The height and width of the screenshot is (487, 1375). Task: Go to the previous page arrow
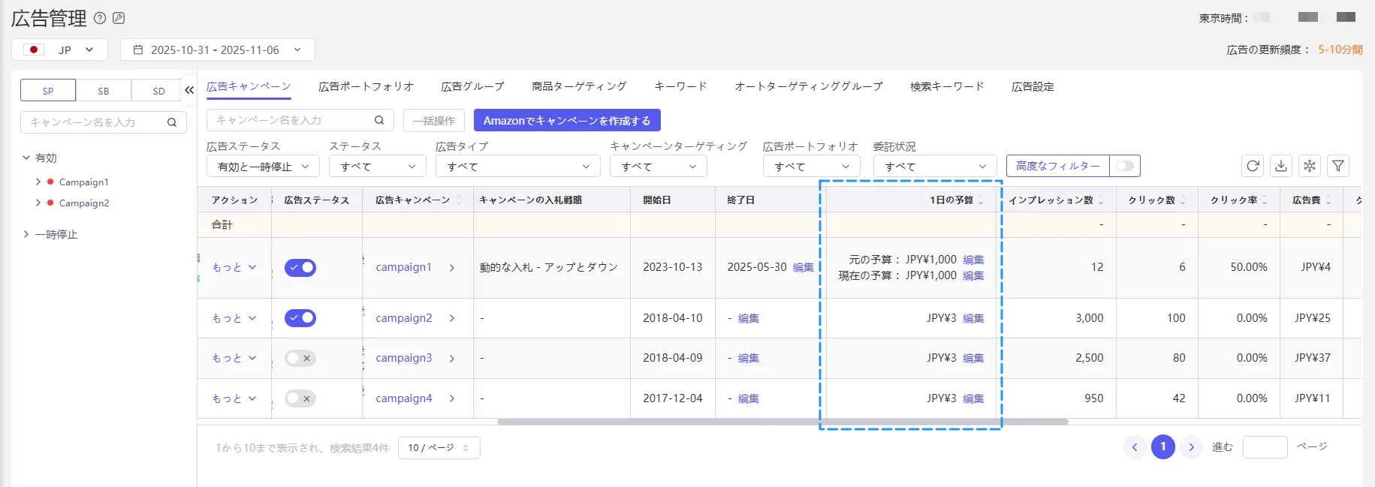1135,447
